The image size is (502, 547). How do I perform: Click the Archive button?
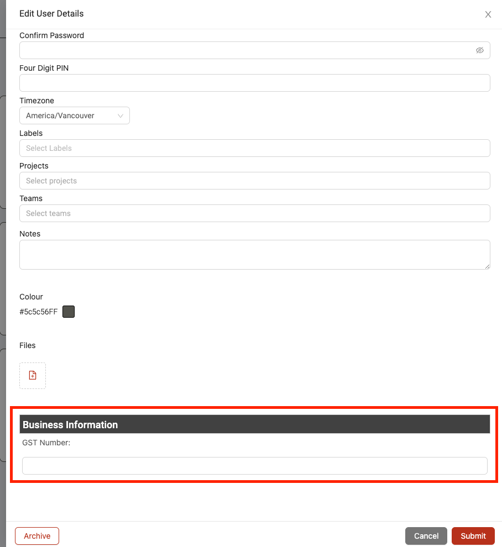pos(37,536)
